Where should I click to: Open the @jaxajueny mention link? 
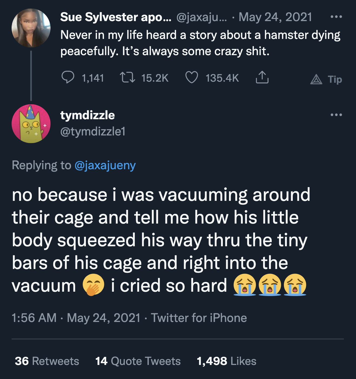tap(105, 166)
